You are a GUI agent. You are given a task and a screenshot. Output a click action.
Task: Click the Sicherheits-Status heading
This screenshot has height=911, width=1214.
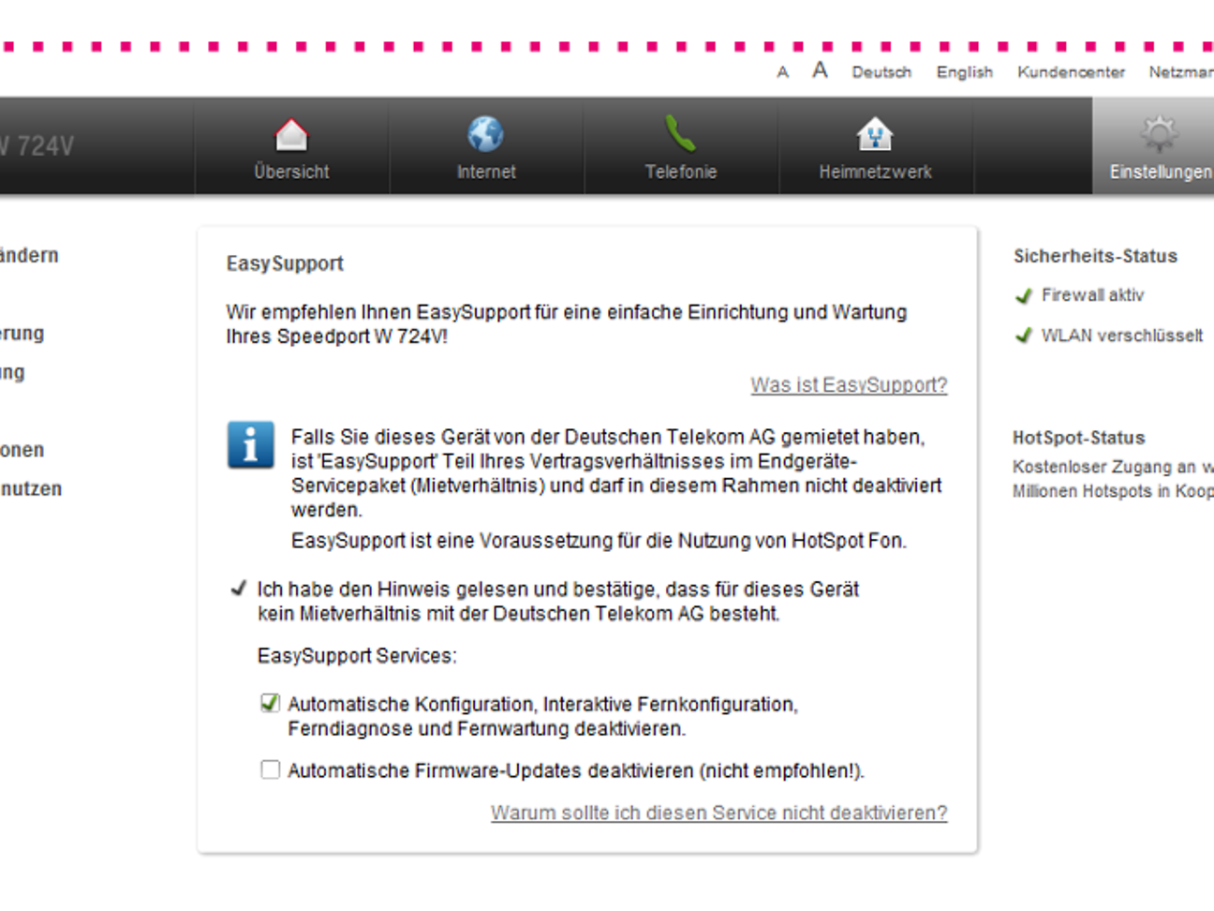(x=1095, y=256)
